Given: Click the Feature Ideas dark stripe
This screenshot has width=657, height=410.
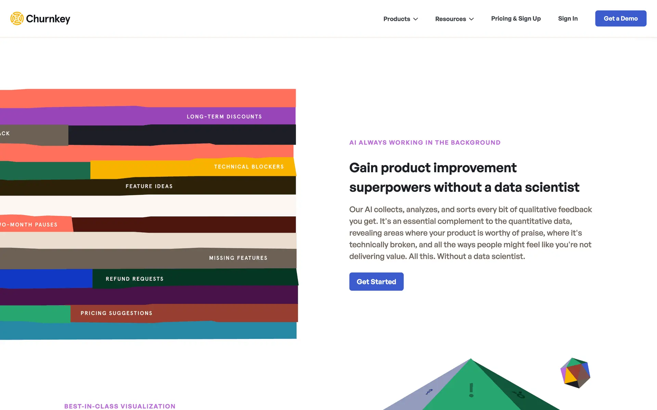Looking at the screenshot, I should pyautogui.click(x=149, y=186).
